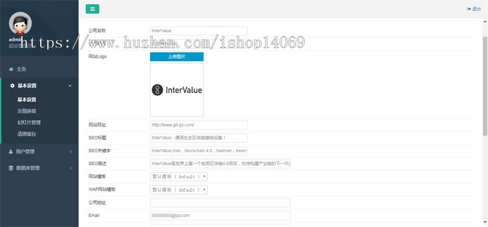Focus the 公司名称 input field
The image size is (488, 227).
[x=198, y=31]
